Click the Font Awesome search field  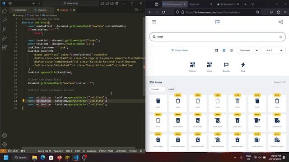(218, 37)
